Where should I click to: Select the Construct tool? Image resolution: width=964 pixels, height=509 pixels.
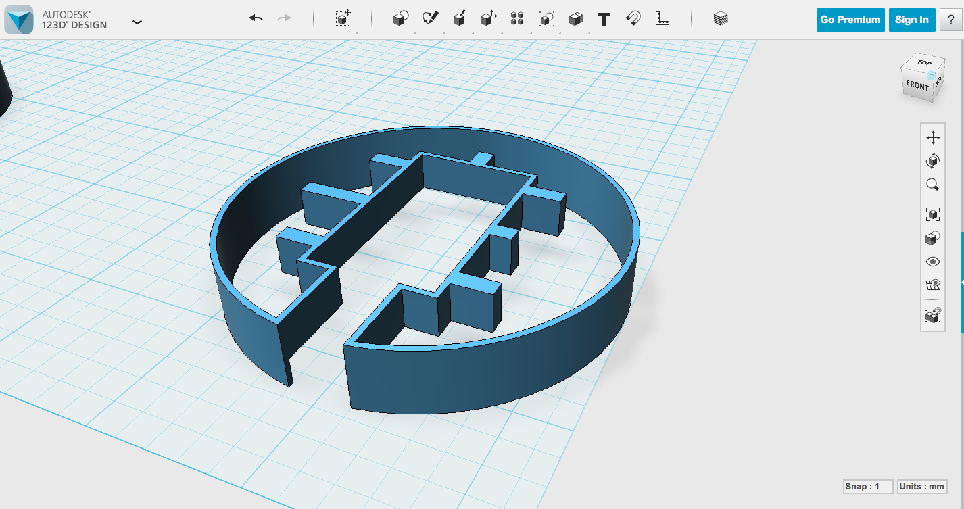pos(459,19)
